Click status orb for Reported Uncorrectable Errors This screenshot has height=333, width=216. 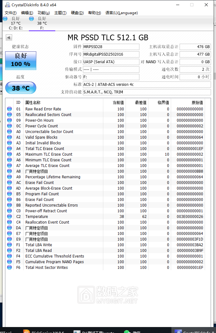[x=9, y=205]
